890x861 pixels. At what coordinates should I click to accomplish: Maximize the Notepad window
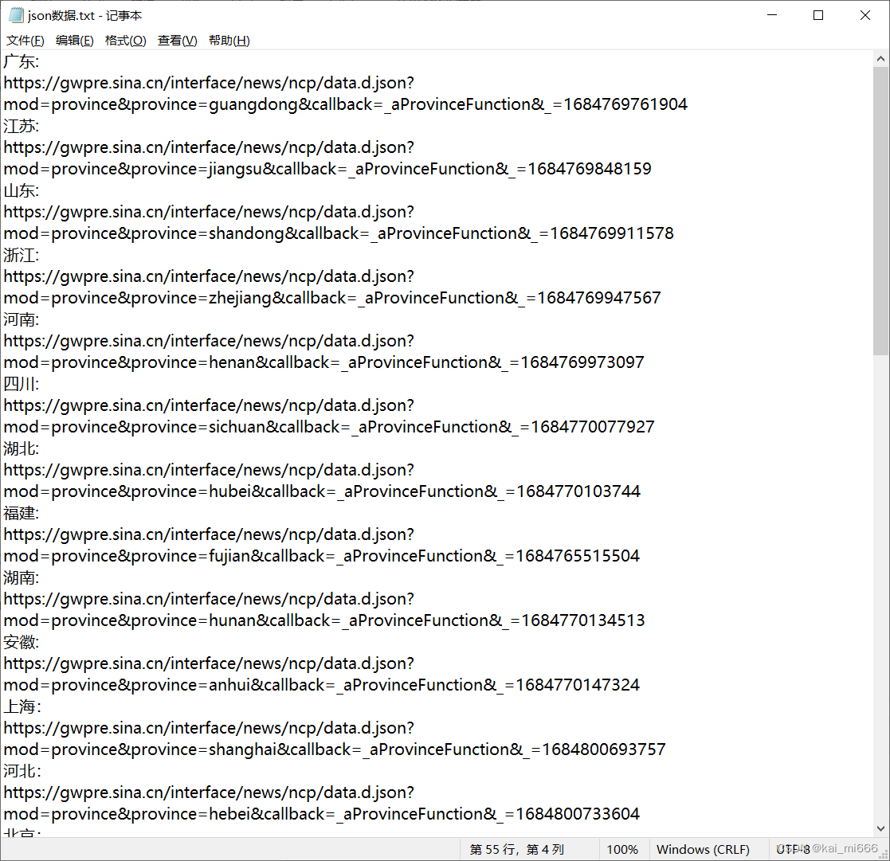coord(818,15)
